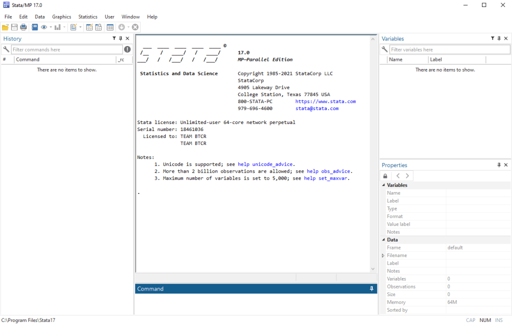
Task: Open the Viewer eye icon
Action: click(44, 27)
